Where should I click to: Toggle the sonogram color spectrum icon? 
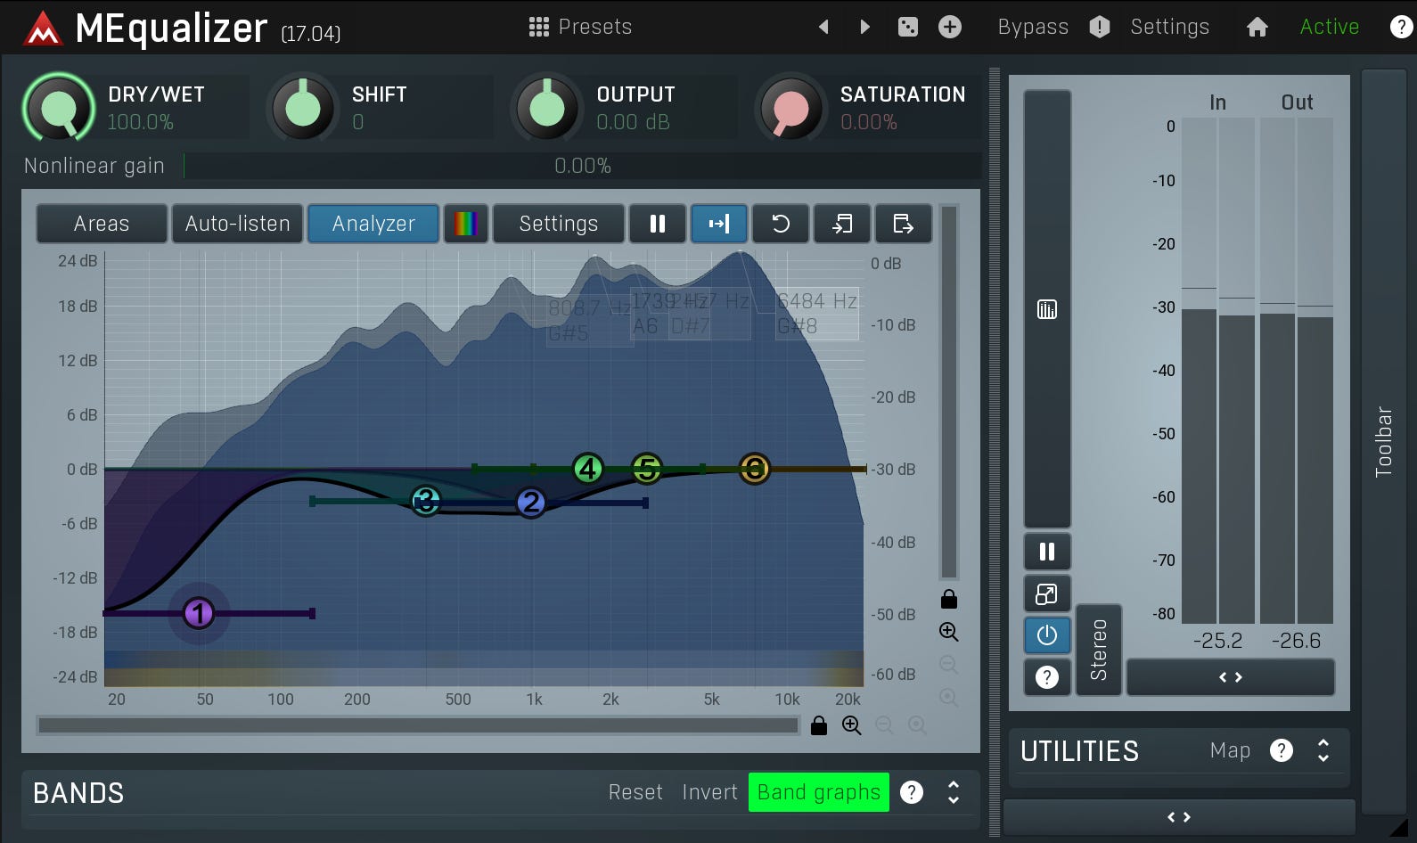tap(465, 224)
